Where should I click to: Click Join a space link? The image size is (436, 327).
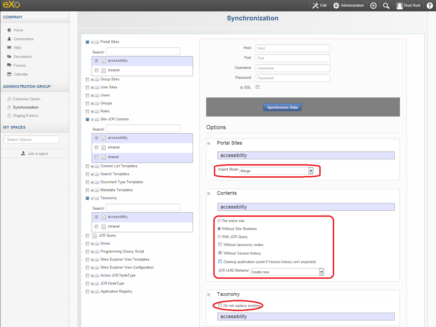point(35,153)
